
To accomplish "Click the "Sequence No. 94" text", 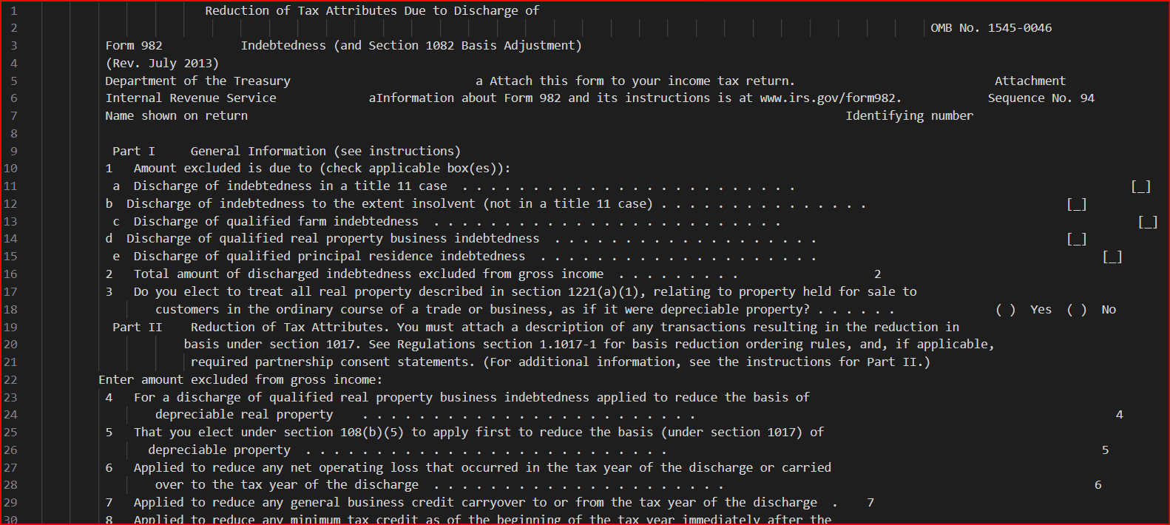I will (1041, 98).
